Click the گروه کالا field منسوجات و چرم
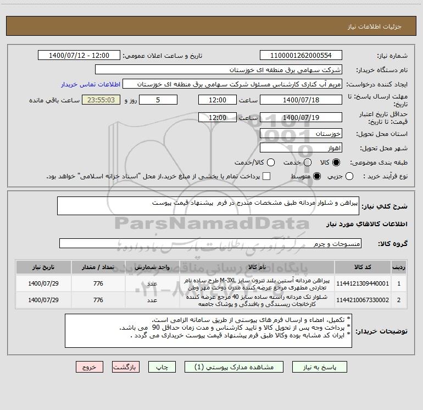The height and width of the screenshot is (410, 423). (x=210, y=243)
